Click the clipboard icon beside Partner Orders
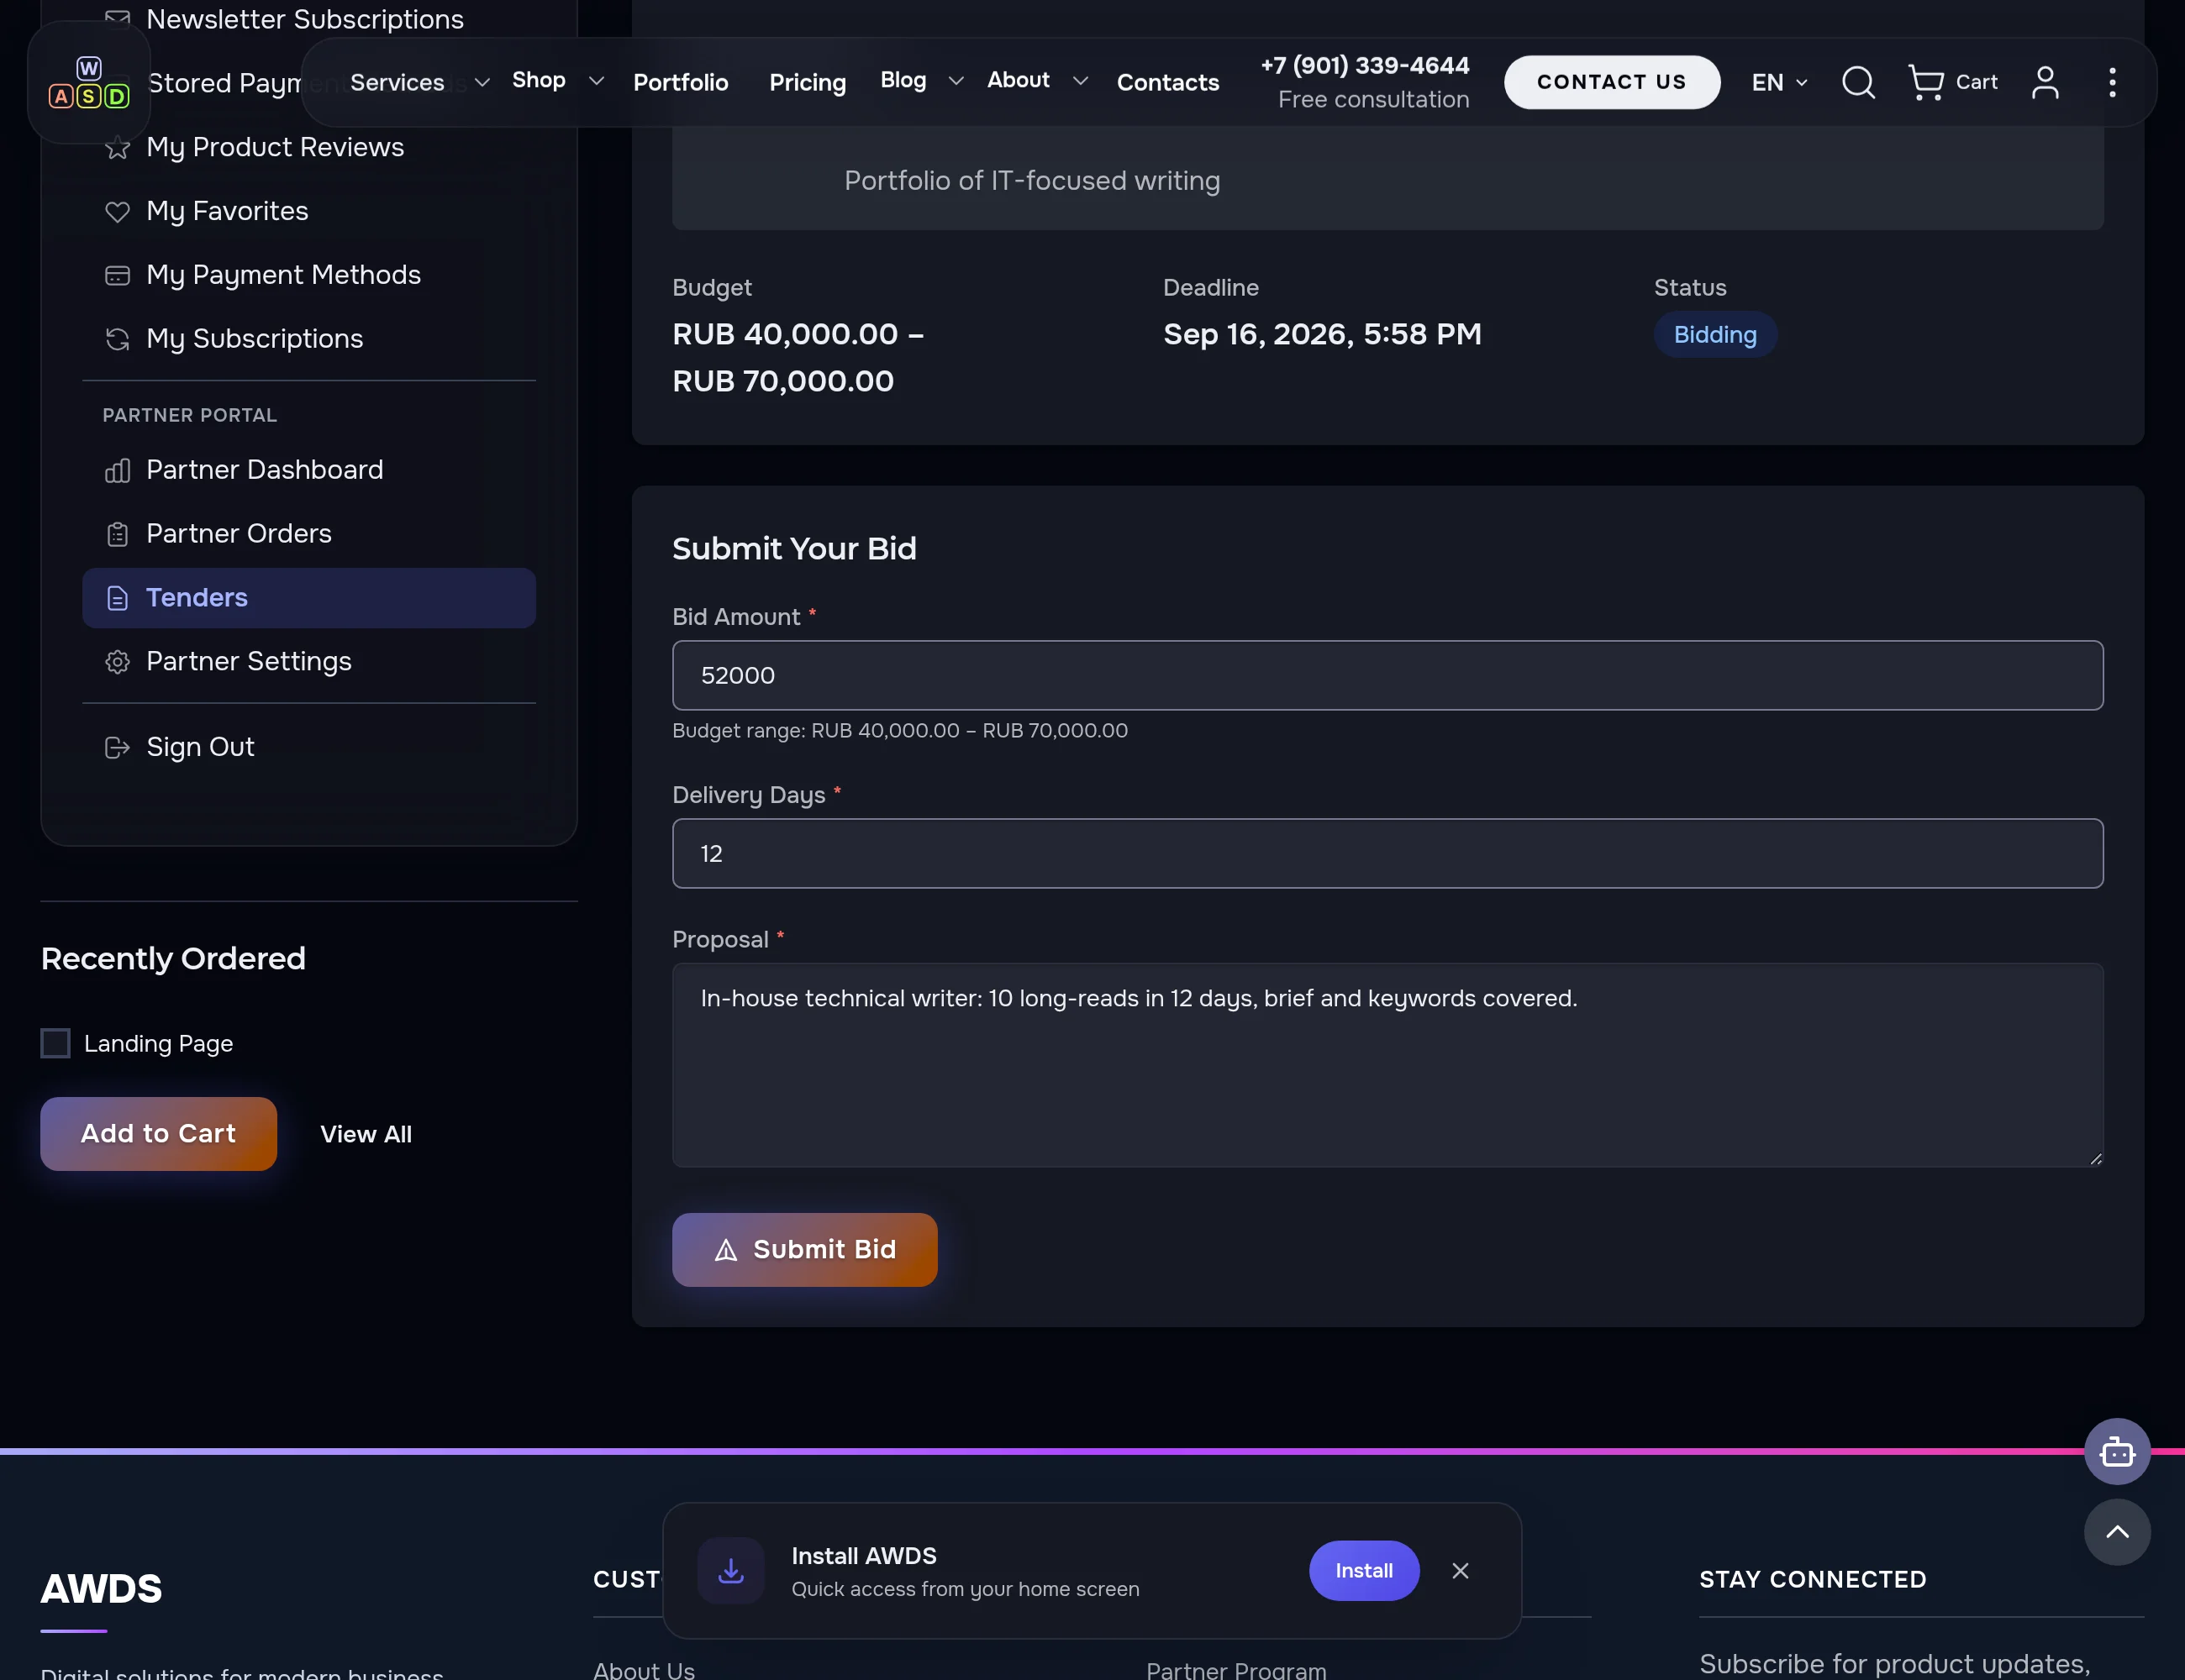 (117, 535)
